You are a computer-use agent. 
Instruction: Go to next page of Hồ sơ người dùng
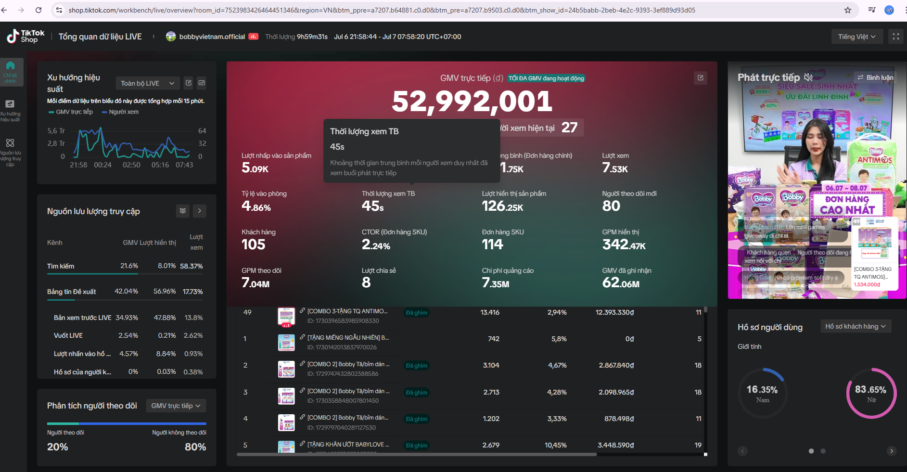pos(891,451)
